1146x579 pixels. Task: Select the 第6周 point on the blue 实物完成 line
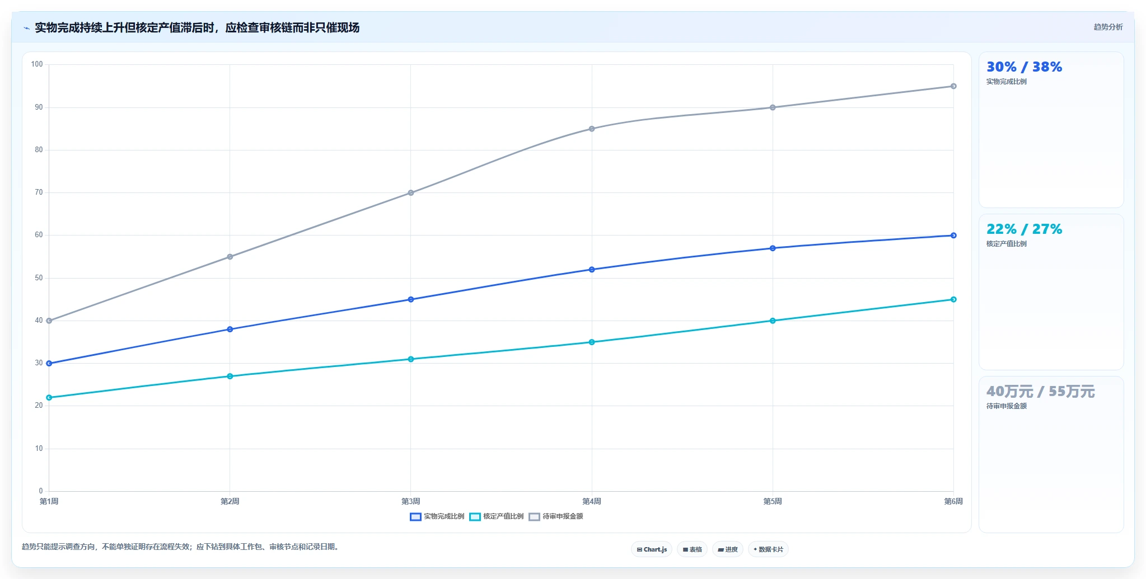953,236
